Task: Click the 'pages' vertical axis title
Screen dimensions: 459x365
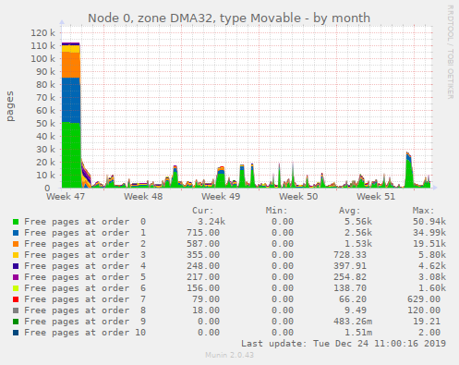Action: point(10,106)
